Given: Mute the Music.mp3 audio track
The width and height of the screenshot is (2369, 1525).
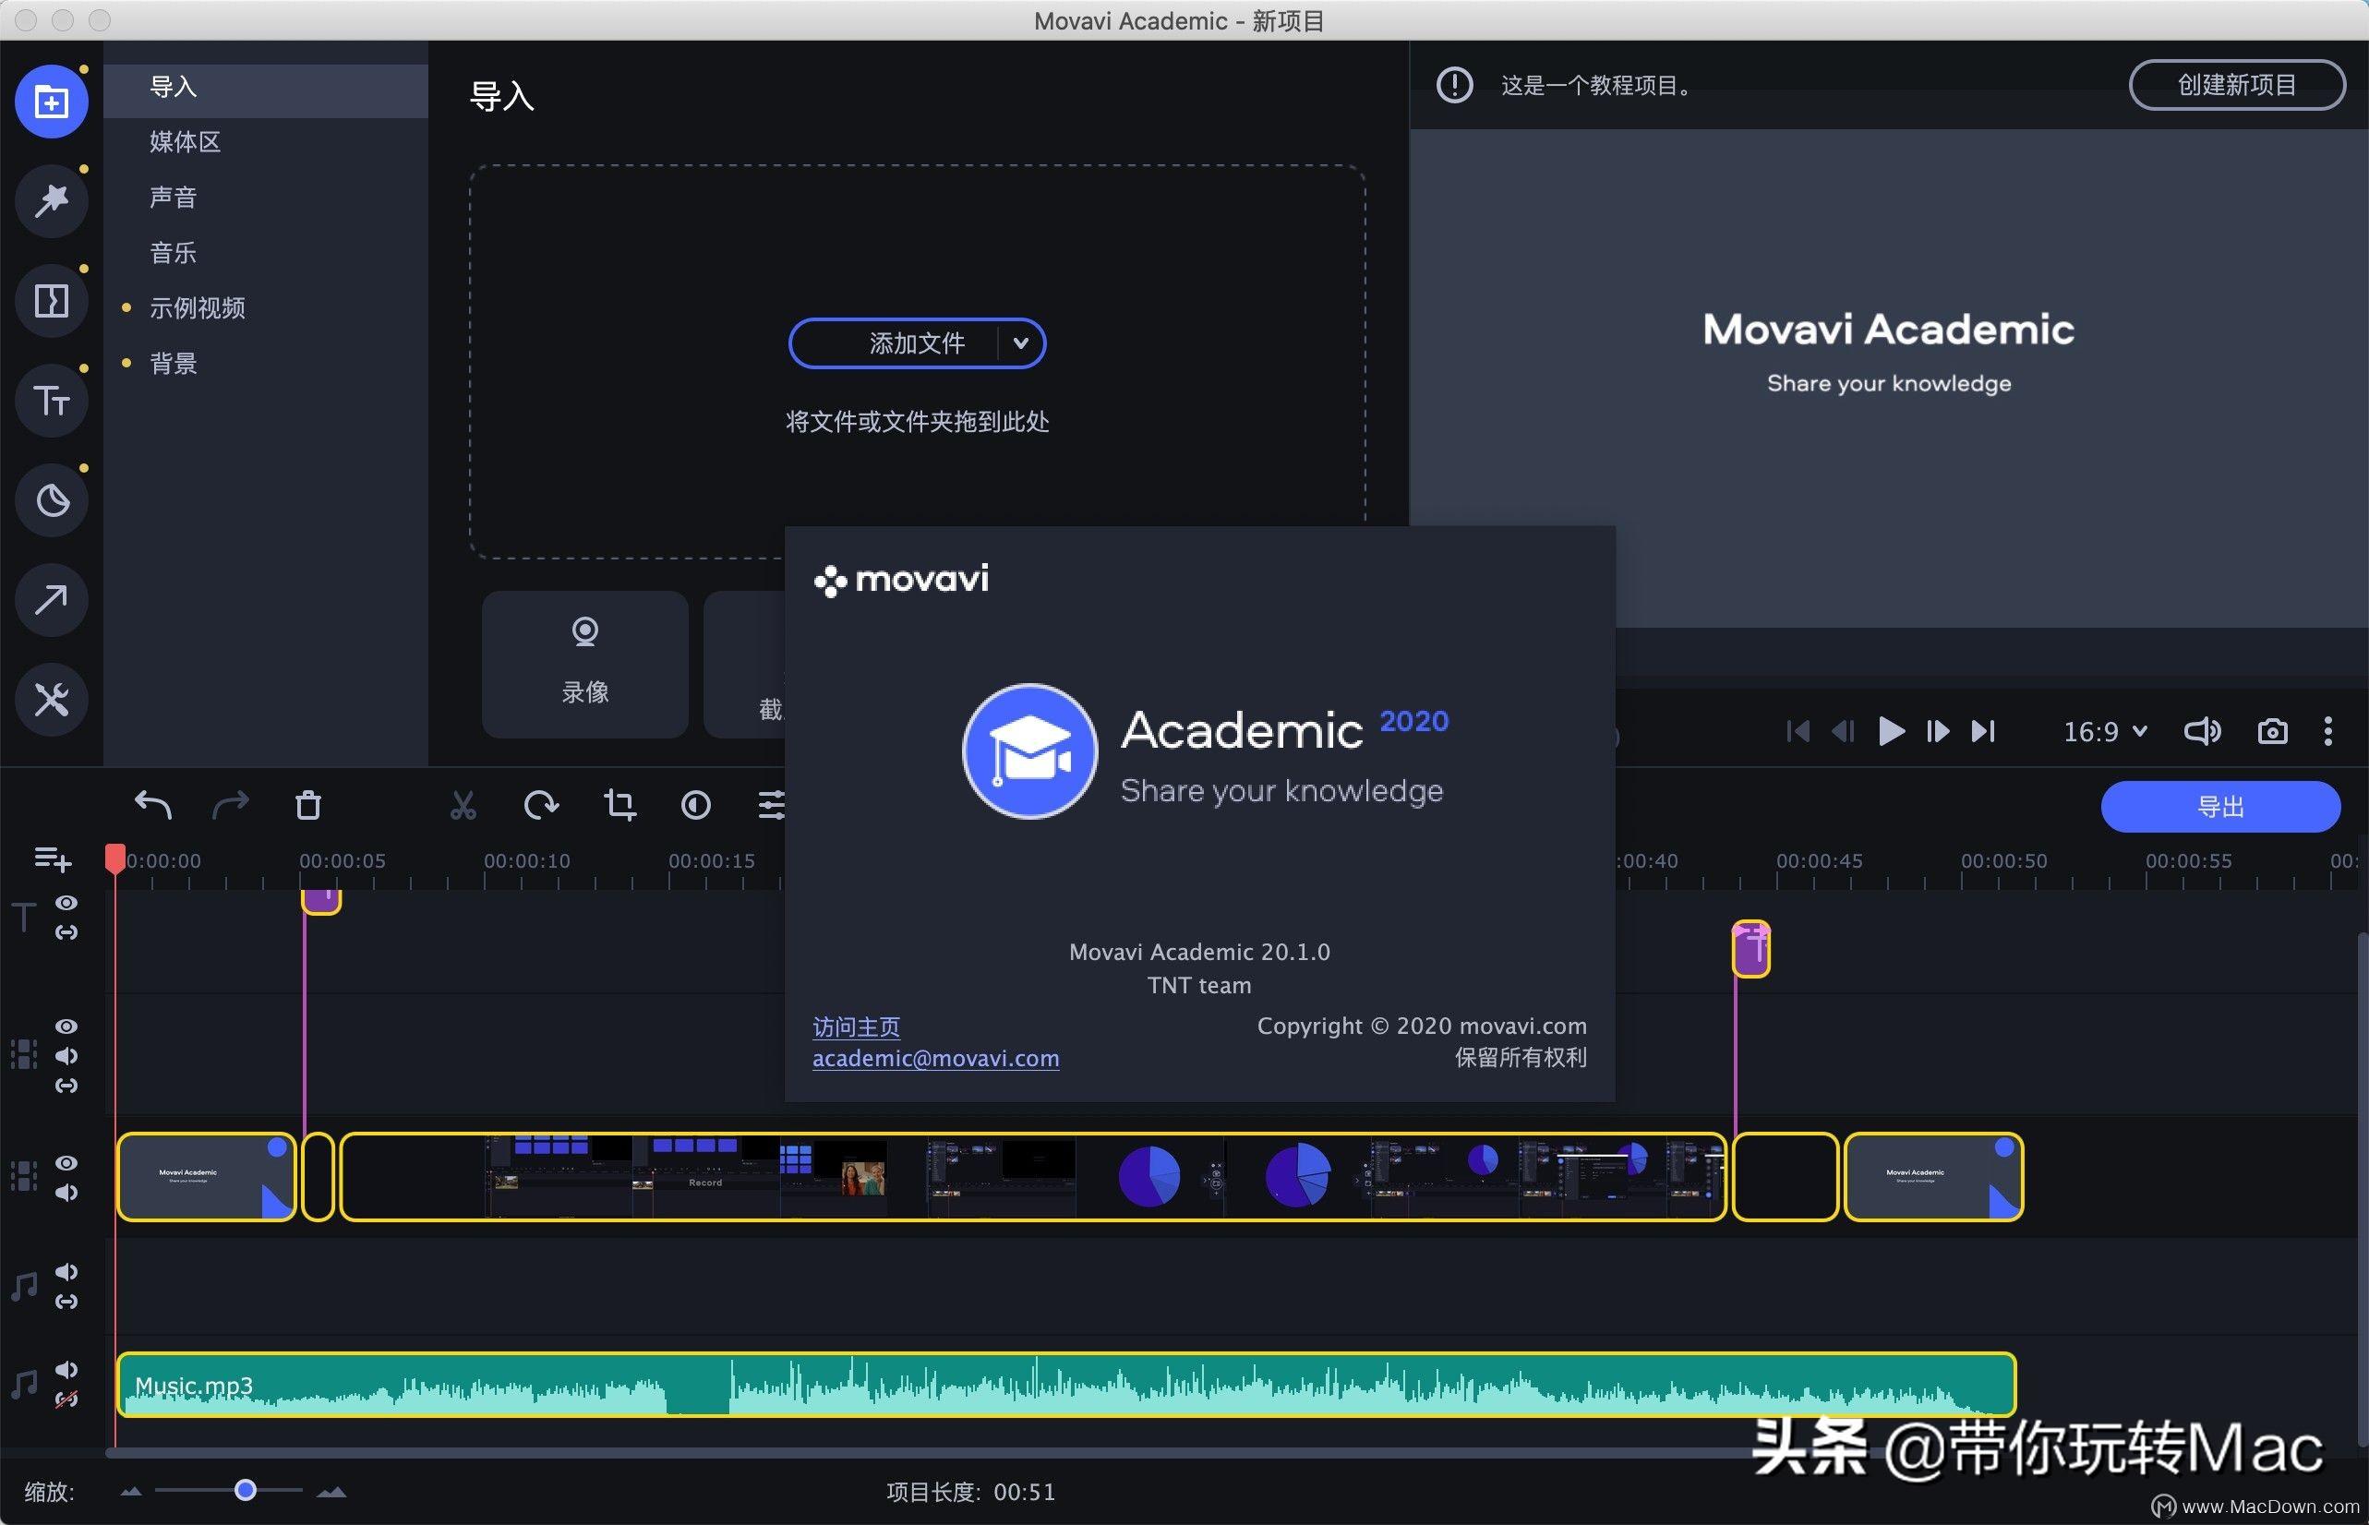Looking at the screenshot, I should click(66, 1370).
